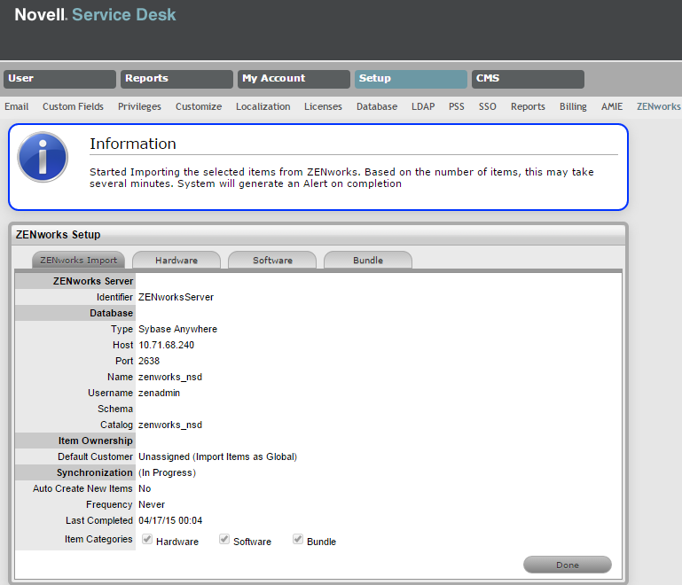The width and height of the screenshot is (682, 585).
Task: Open the Reports main menu tab
Action: (176, 79)
